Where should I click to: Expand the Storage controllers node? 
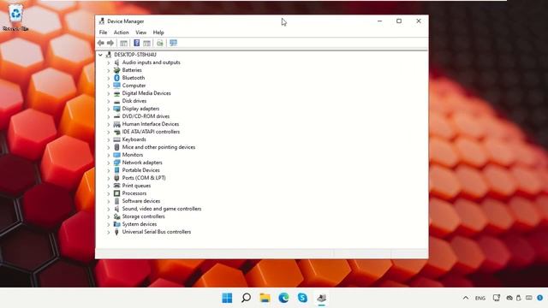109,216
